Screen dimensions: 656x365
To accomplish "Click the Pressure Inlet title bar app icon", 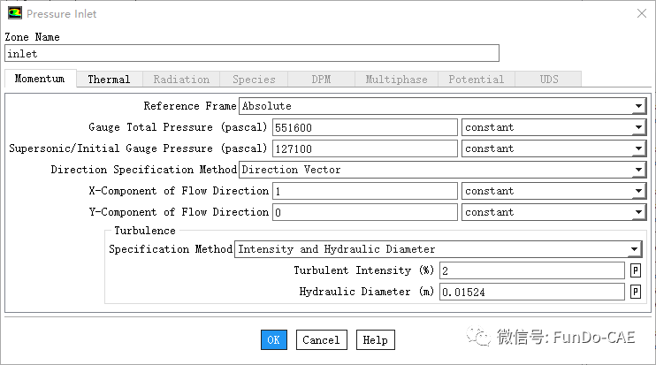I will 15,13.
